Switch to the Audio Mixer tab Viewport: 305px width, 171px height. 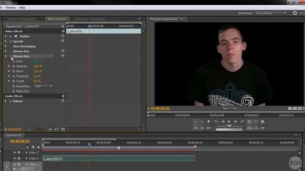(x=90, y=19)
